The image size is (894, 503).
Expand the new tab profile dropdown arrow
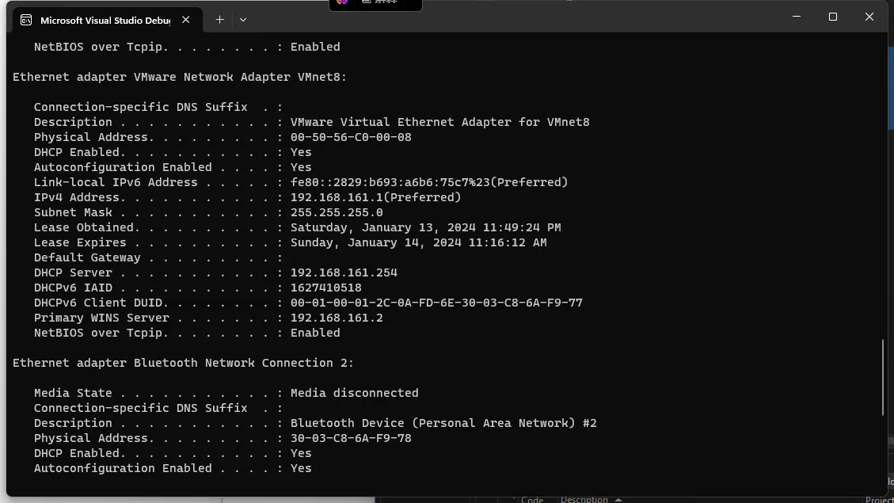pyautogui.click(x=243, y=20)
